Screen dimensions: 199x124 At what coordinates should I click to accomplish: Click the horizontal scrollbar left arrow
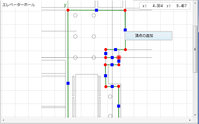(3, 120)
